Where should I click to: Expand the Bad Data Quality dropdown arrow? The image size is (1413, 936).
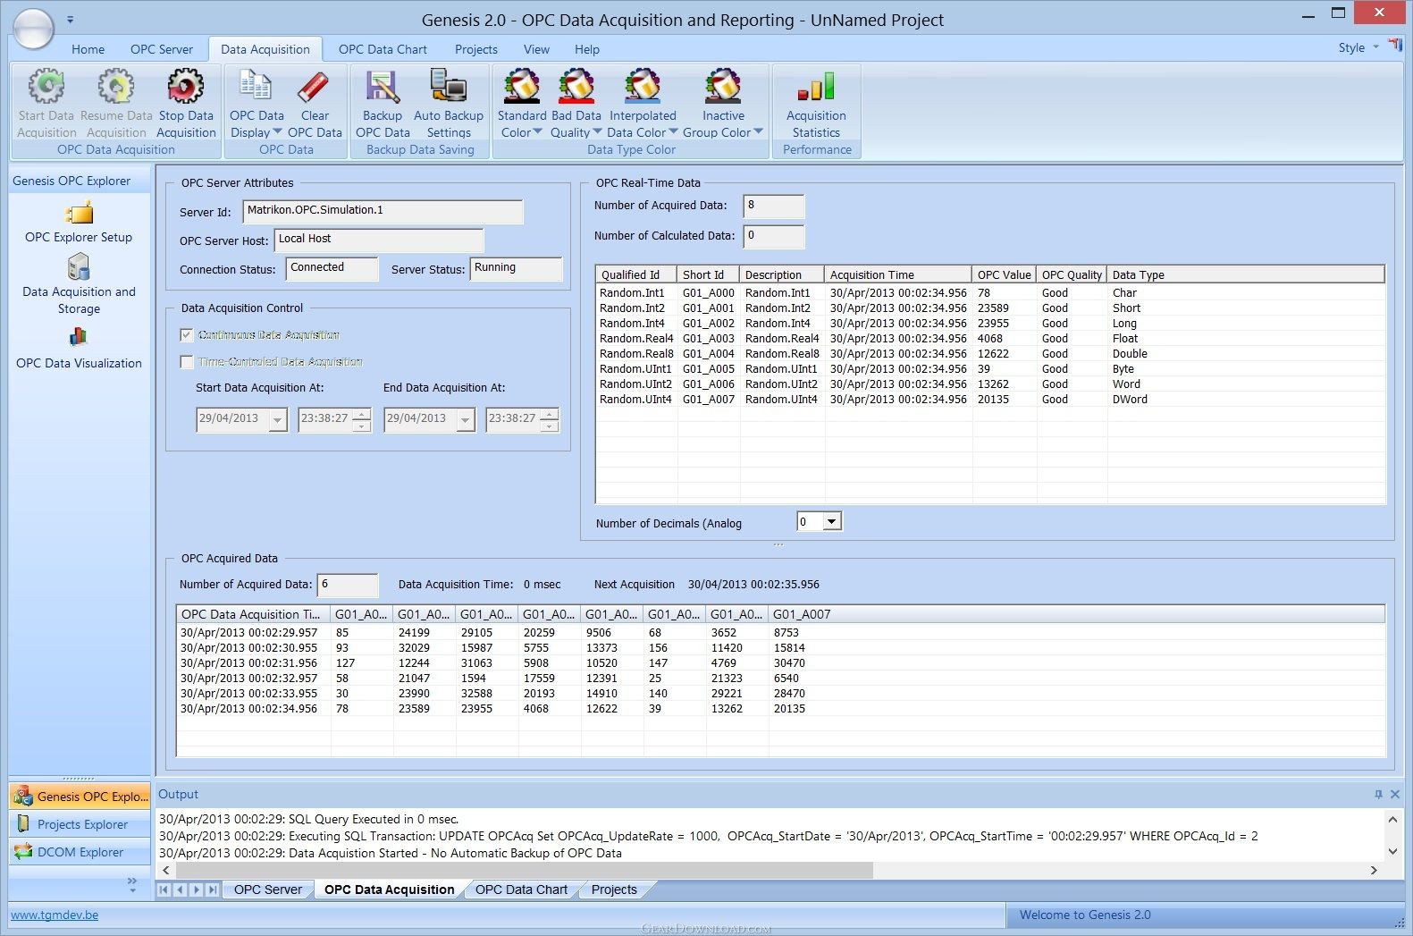[x=598, y=132]
